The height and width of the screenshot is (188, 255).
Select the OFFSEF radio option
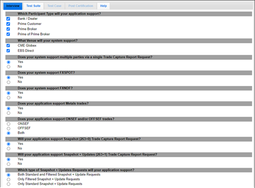[8, 129]
